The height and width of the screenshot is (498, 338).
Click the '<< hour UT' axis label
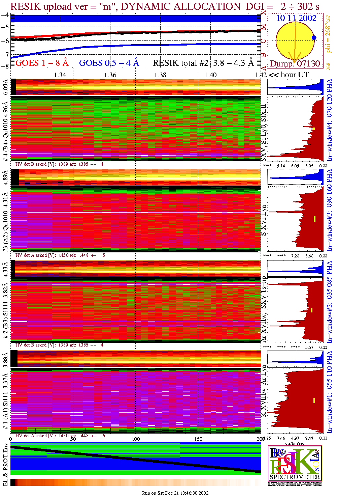point(289,75)
